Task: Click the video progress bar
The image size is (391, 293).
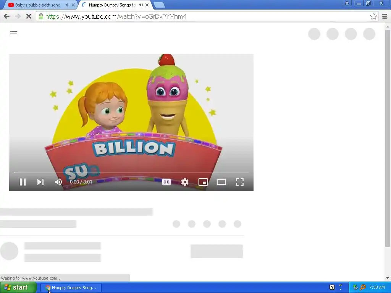Action: pos(131,172)
